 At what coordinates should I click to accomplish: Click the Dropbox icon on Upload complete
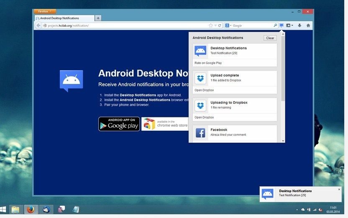(x=200, y=78)
